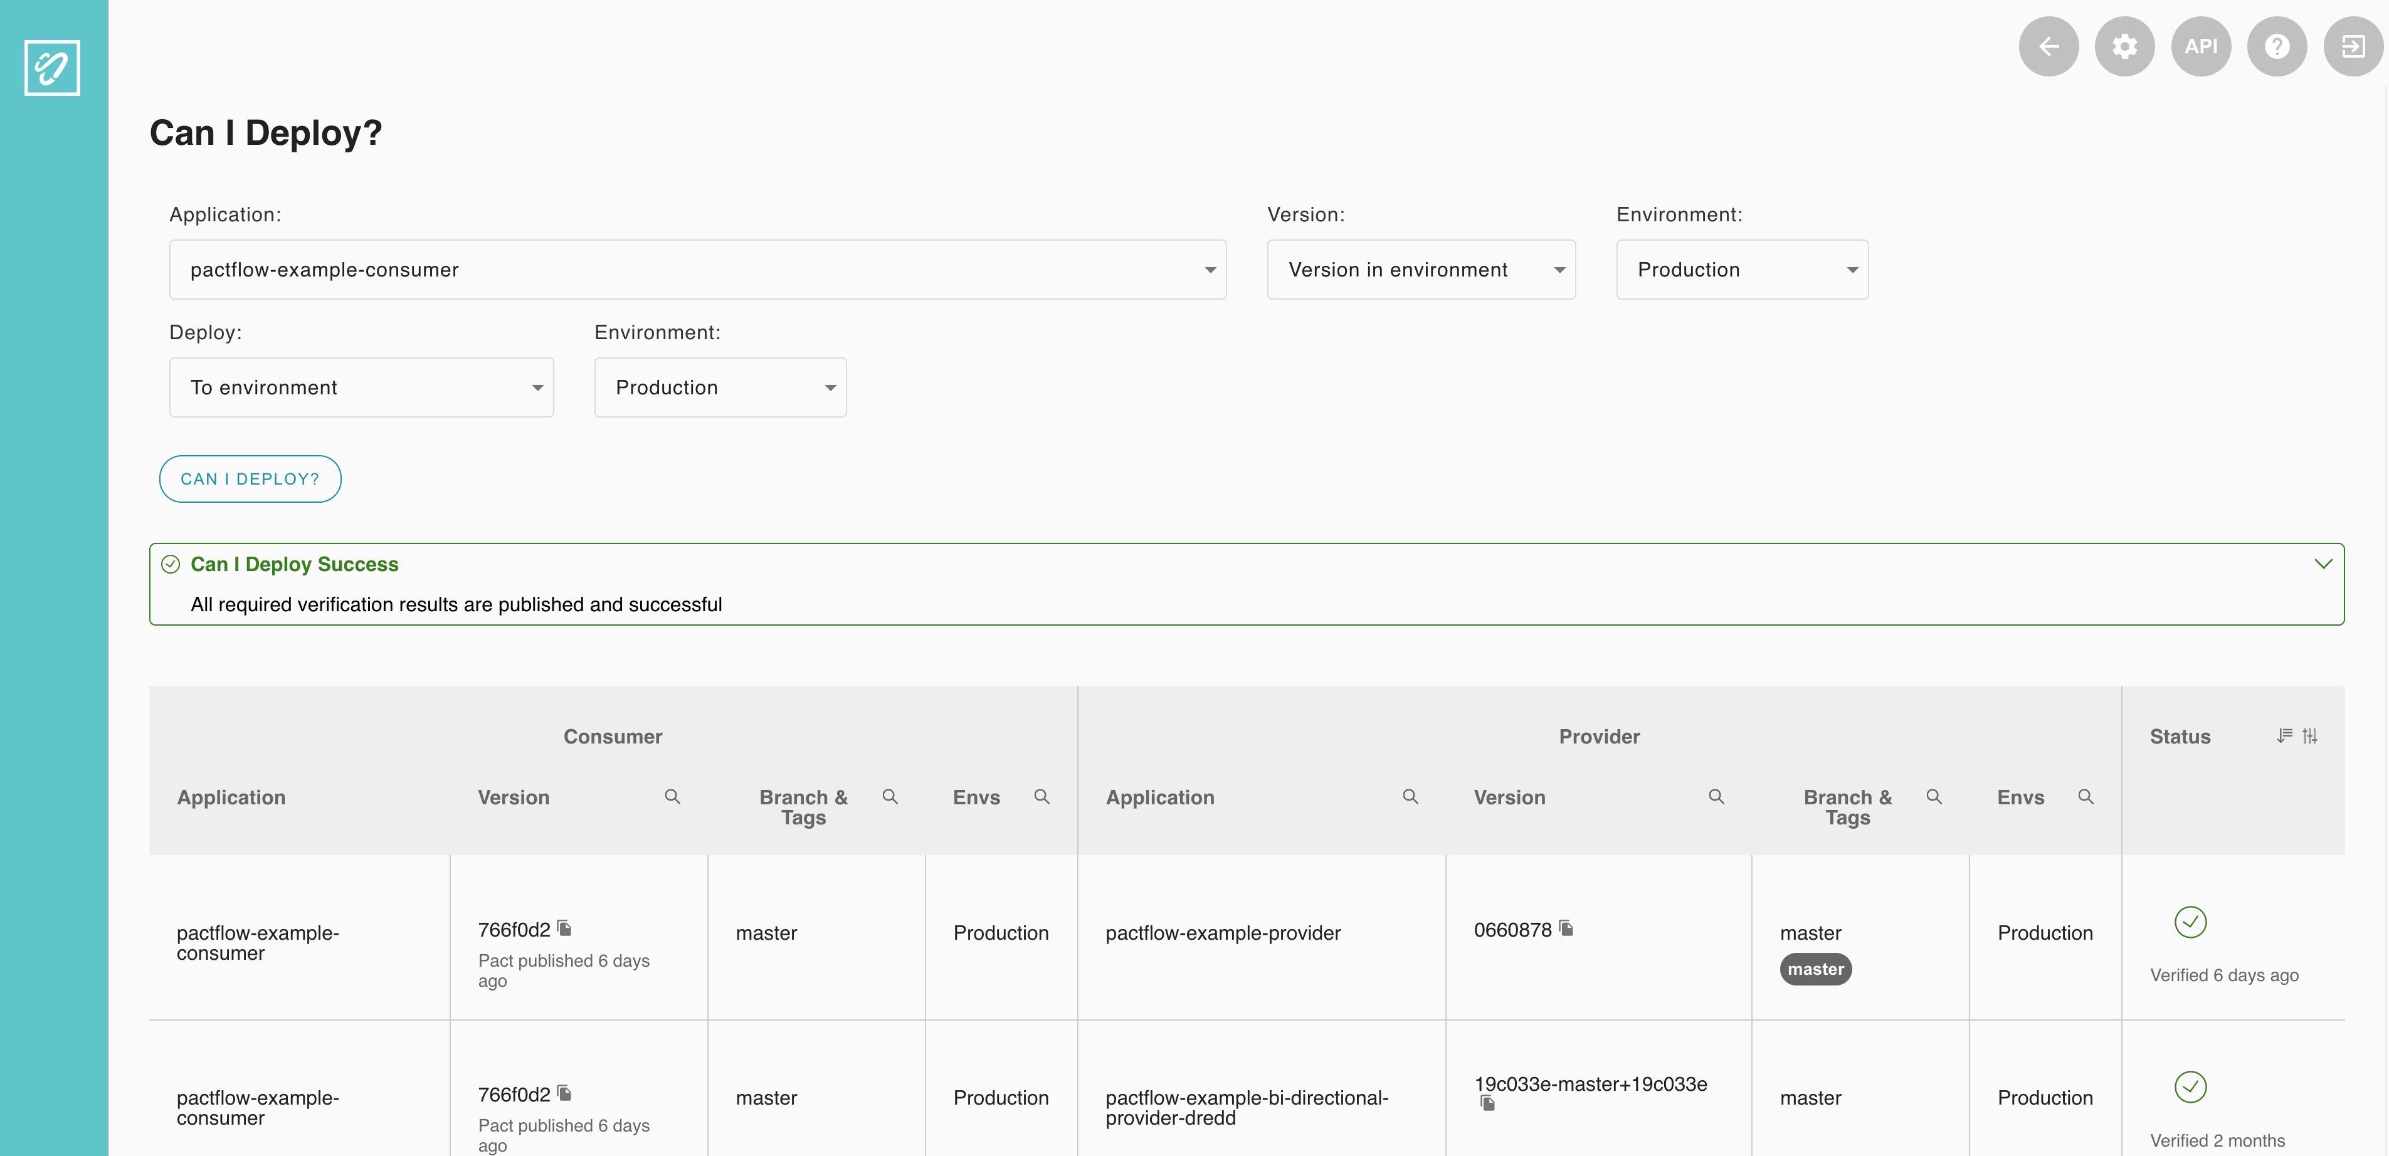Click first row provider Envs Production cell
The image size is (2389, 1156).
coord(2045,933)
